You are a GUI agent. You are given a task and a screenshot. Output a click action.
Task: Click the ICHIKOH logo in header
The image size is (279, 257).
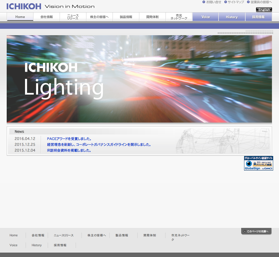tap(24, 6)
